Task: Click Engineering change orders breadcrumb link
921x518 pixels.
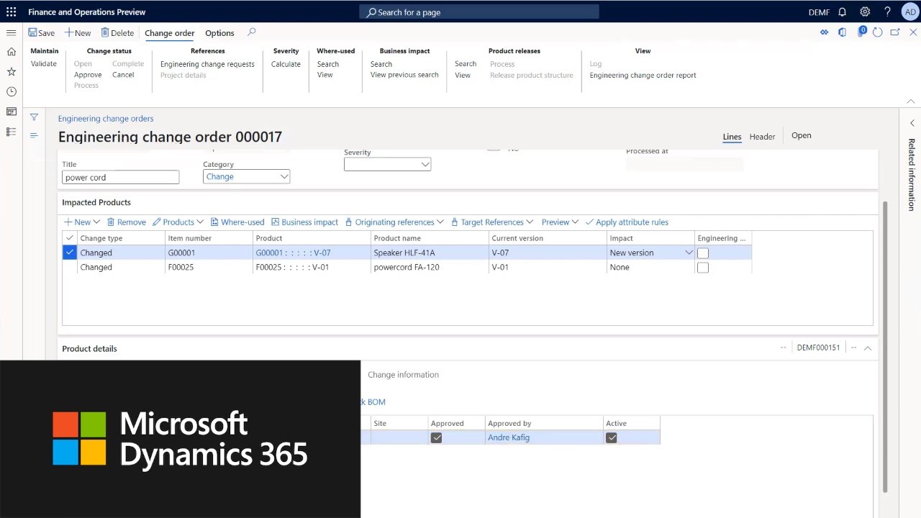Action: click(106, 119)
